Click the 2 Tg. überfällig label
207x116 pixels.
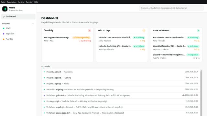tap(85, 41)
